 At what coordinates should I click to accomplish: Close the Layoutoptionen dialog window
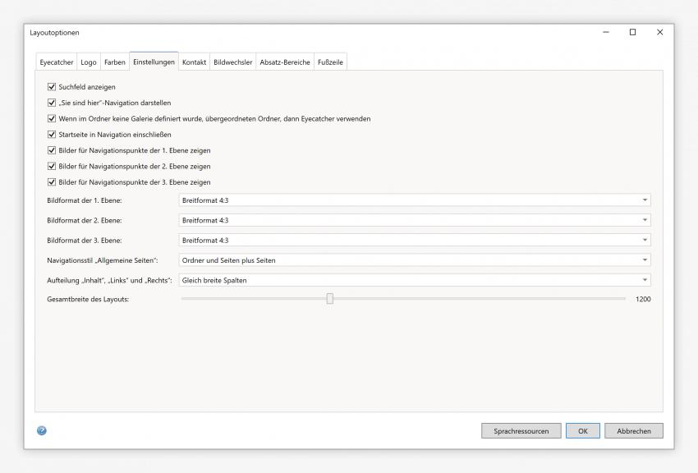point(659,33)
